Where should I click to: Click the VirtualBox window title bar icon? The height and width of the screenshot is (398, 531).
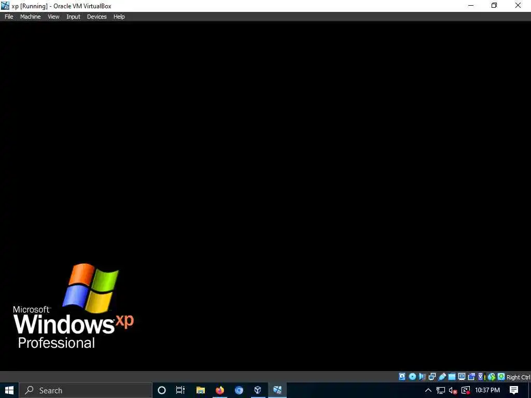(x=5, y=5)
